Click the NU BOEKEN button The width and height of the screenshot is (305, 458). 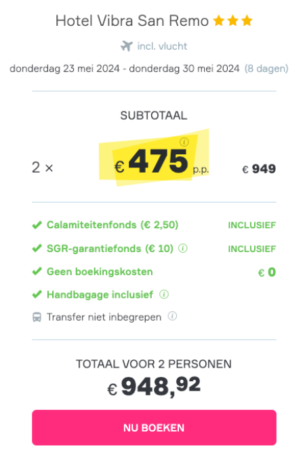point(154,427)
